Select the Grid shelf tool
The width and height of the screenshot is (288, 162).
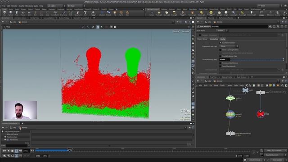pyautogui.click(x=29, y=13)
